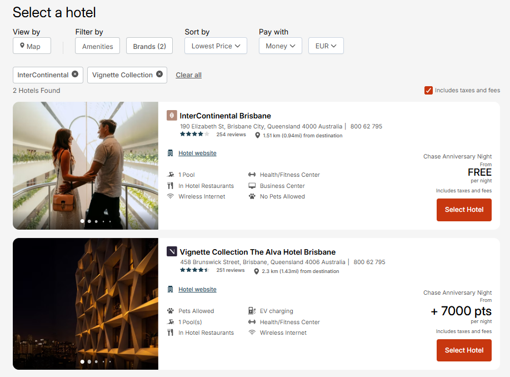Screen dimensions: 510x377
Task: Click the FREE per night price
Action: tap(479, 172)
